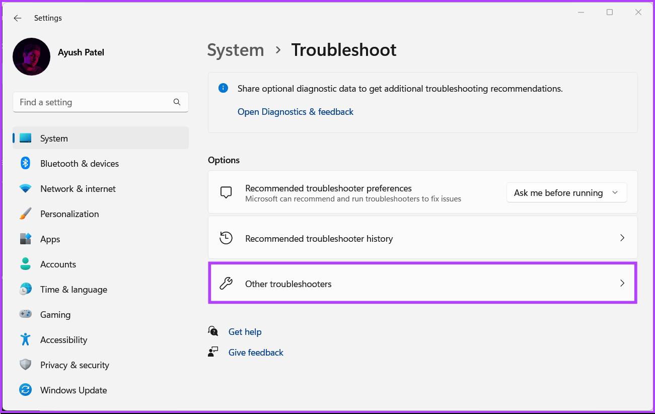Click the Time & language clock icon

pyautogui.click(x=25, y=289)
